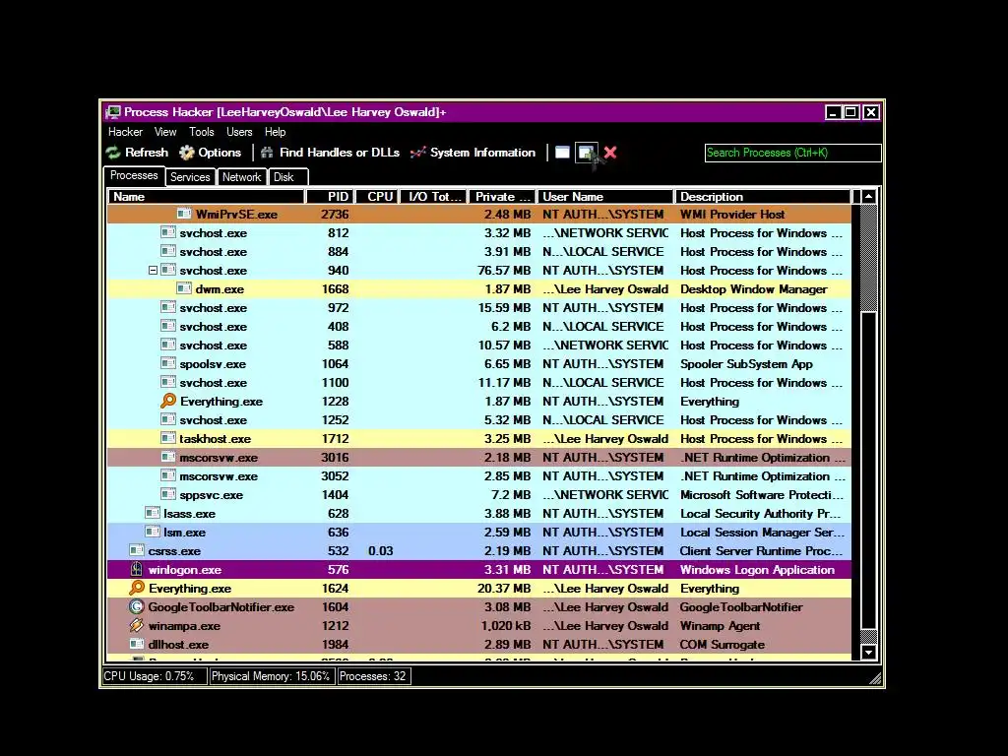Click the dwm.exe process icon
Screen dimensions: 1008x756
[184, 288]
